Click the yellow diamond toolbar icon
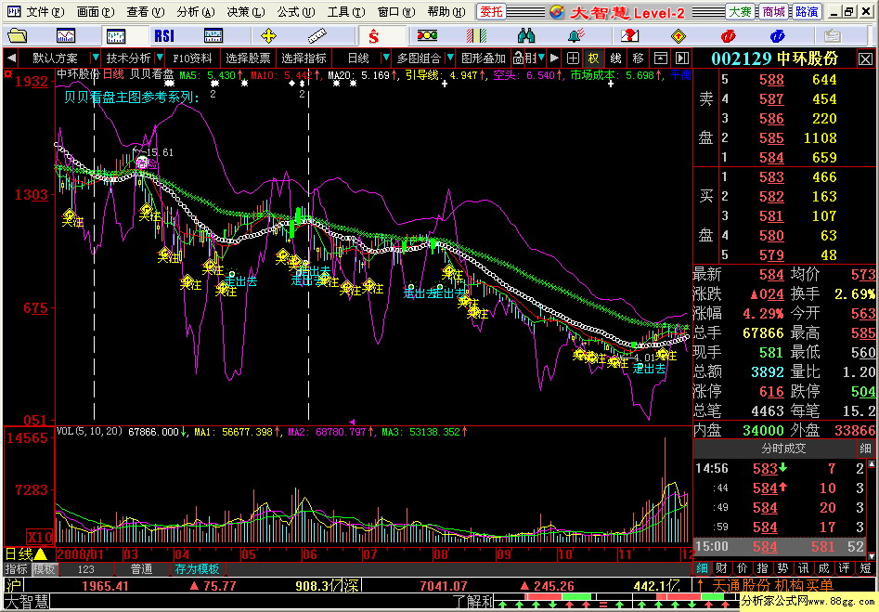Screen dimensions: 879x612 coord(679,36)
